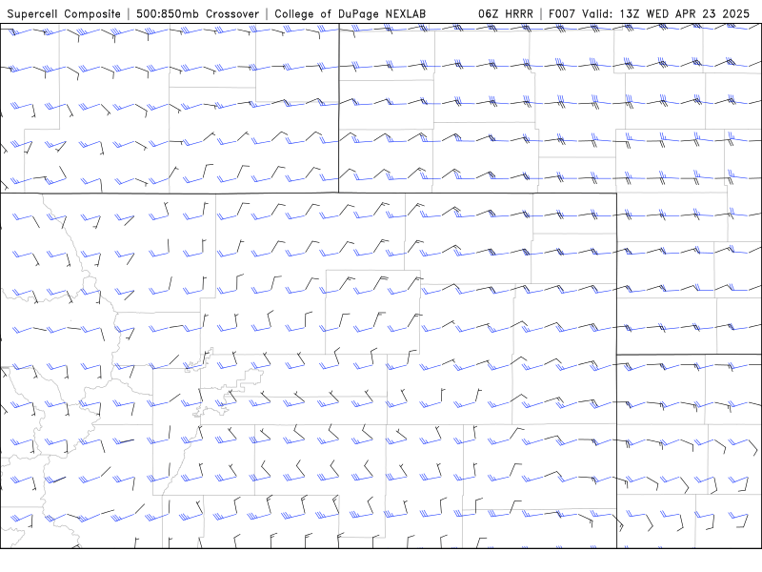Viewport: 762px width, 572px height.
Task: Click the "Supercell Composite" title text
Action: pos(64,14)
